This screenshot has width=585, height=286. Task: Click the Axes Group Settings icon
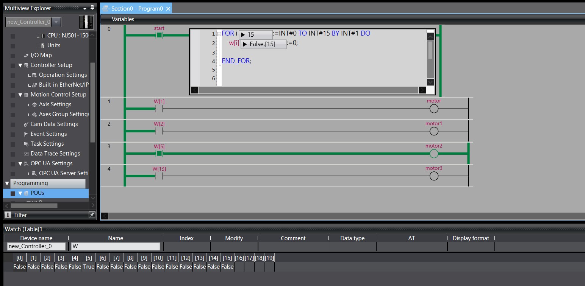[x=34, y=114]
